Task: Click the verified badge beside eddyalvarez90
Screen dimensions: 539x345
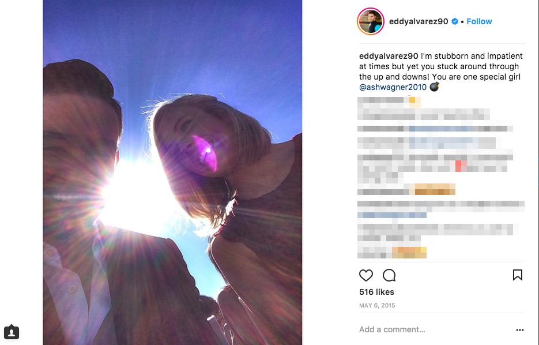Action: [454, 21]
